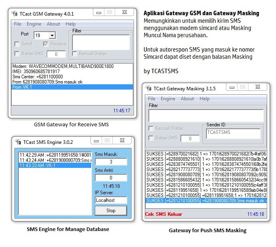Close the TCast SMS Engine window
The image size is (276, 247).
[x=122, y=140]
